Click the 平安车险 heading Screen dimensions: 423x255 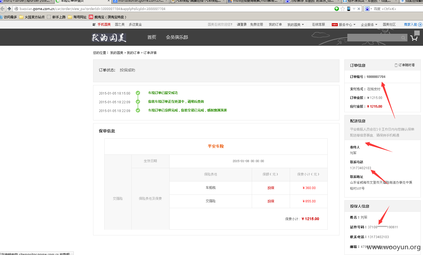(216, 146)
